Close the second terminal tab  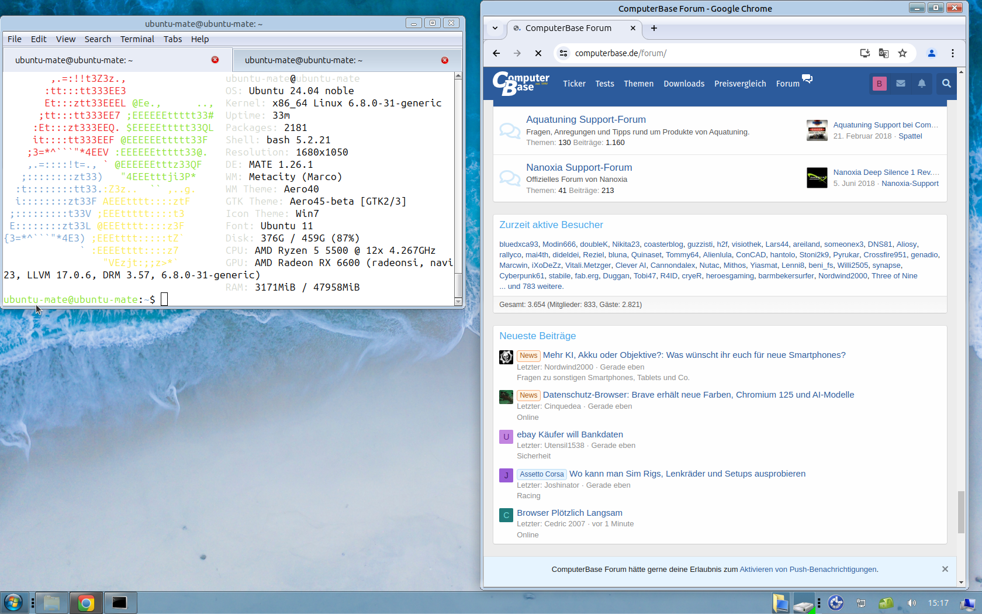click(x=445, y=60)
